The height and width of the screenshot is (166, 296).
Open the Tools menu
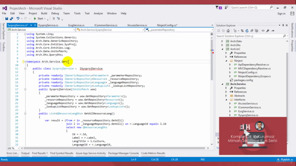point(77,13)
